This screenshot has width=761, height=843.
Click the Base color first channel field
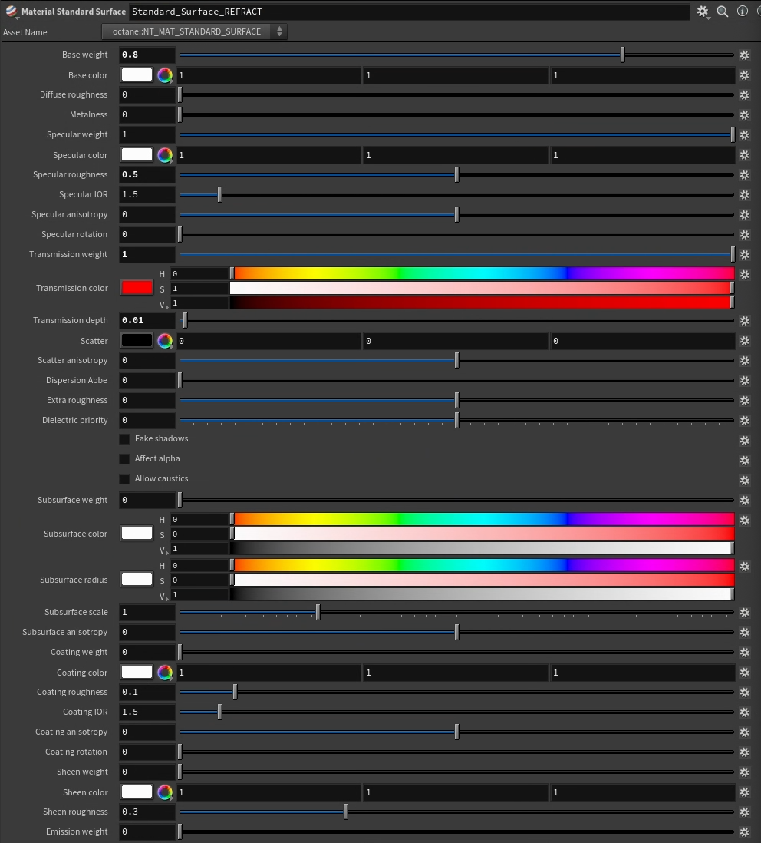[x=269, y=75]
